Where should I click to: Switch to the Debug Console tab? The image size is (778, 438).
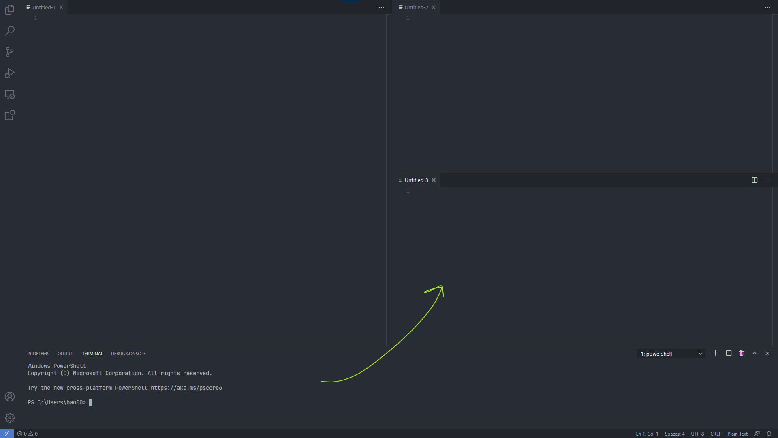coord(128,354)
